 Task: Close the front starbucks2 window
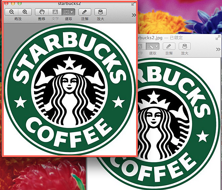pyautogui.click(x=6, y=4)
